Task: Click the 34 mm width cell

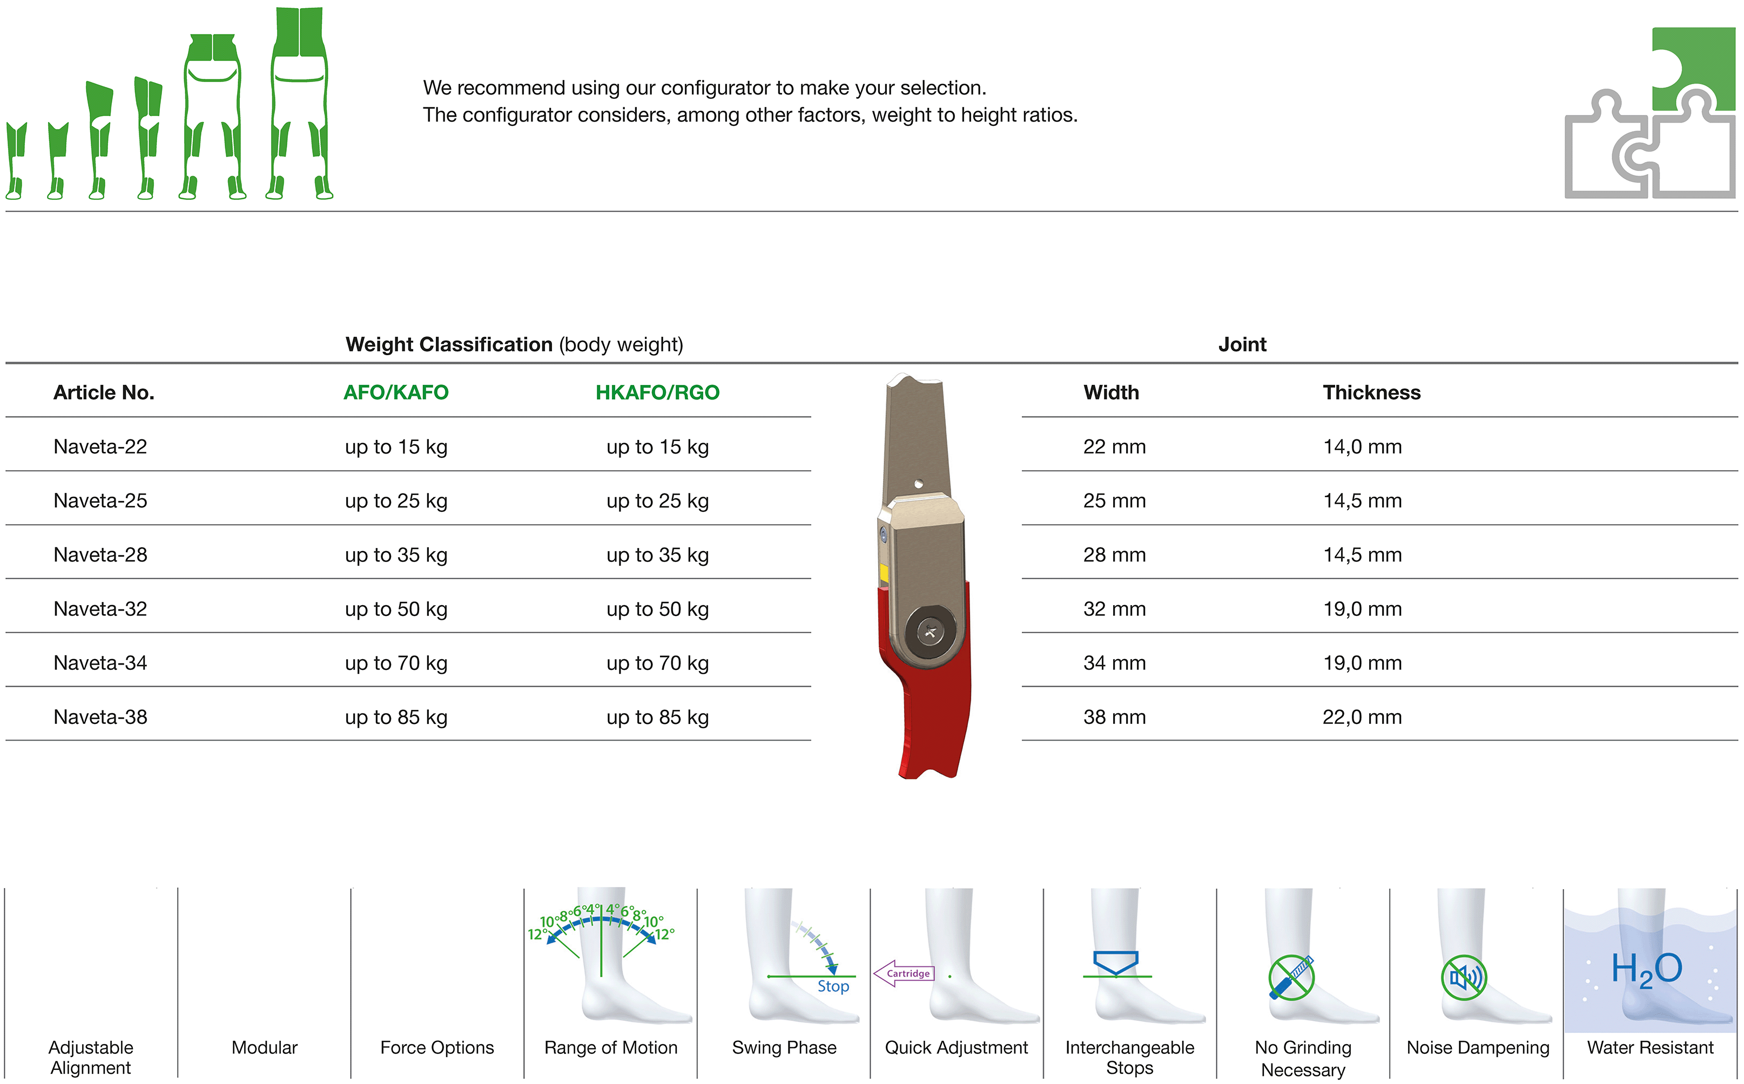Action: point(1114,662)
